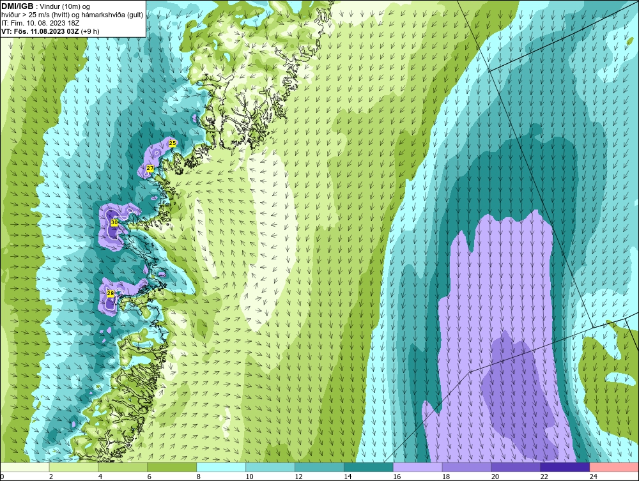Click the DMI/IGB title text
The width and height of the screenshot is (639, 481).
click(17, 6)
